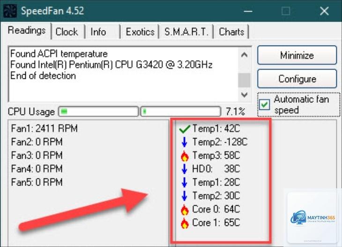Screen dimensions: 342x247
Task: Click the second CPU Usage progress bar
Action: point(180,112)
